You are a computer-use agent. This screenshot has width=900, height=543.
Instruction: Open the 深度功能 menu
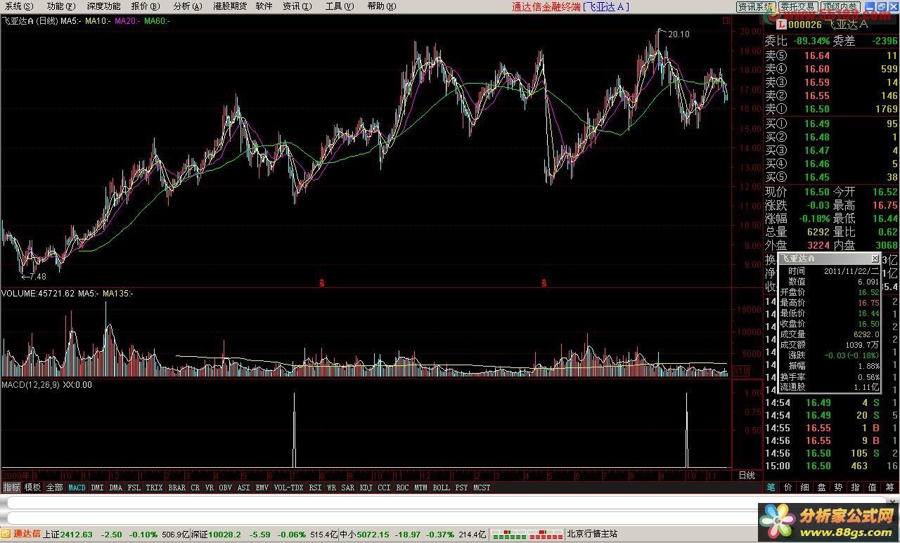pos(103,6)
